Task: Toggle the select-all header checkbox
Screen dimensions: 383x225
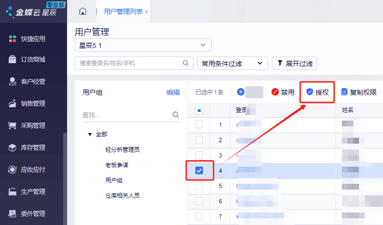Action: tap(199, 111)
